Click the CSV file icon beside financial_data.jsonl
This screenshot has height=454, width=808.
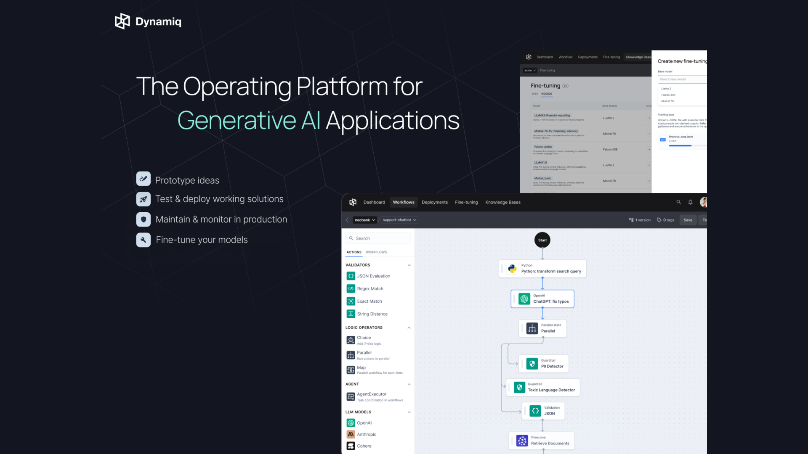click(x=663, y=140)
